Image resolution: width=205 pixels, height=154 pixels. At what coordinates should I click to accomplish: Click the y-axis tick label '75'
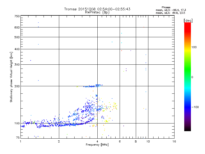point(18,138)
